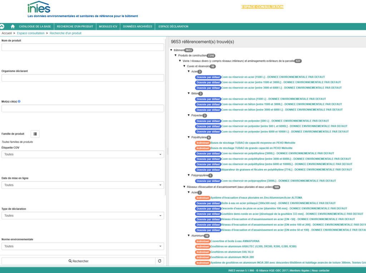The height and width of the screenshot is (273, 366).
Task: Collapse the Cuves et réservoirs tree node
Action: click(x=184, y=66)
